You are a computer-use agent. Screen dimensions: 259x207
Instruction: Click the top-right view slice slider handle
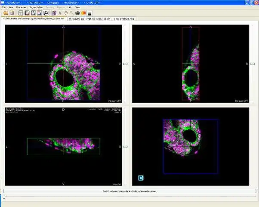(253, 64)
